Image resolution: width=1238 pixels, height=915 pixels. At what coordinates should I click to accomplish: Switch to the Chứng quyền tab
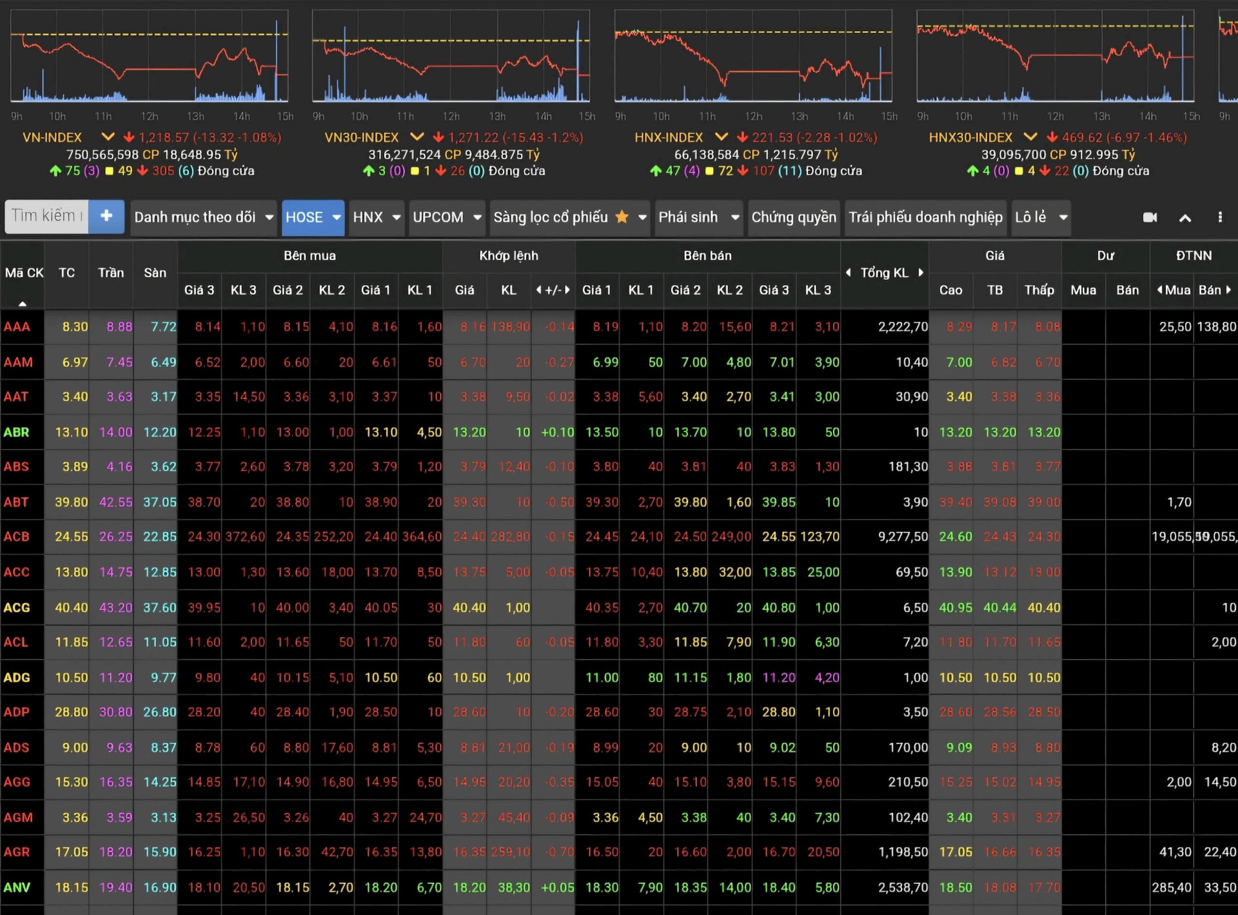[794, 217]
